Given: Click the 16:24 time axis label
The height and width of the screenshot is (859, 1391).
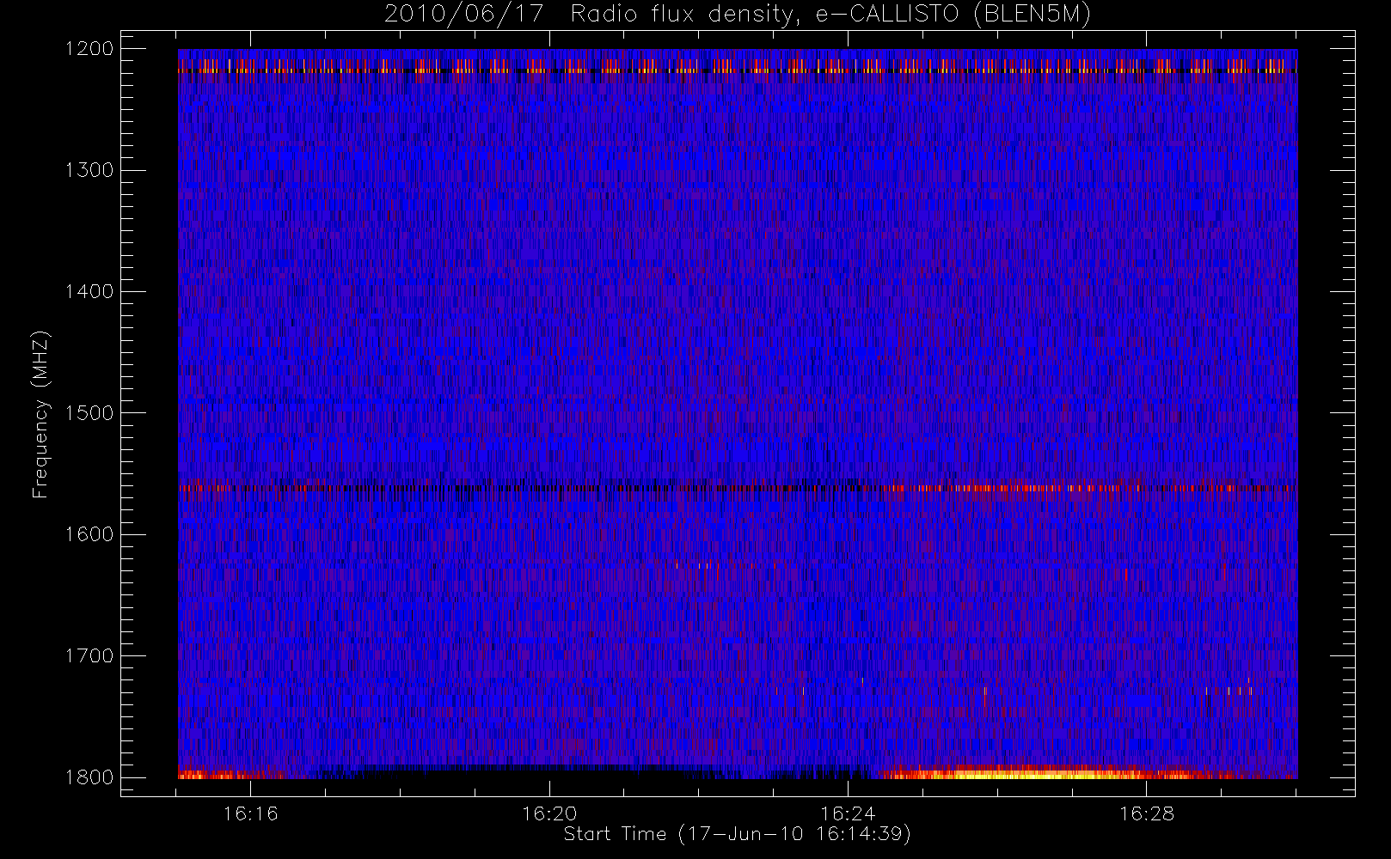Looking at the screenshot, I should [848, 813].
